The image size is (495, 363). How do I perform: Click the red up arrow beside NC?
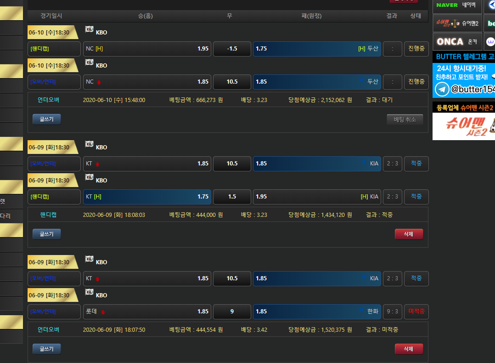99,82
